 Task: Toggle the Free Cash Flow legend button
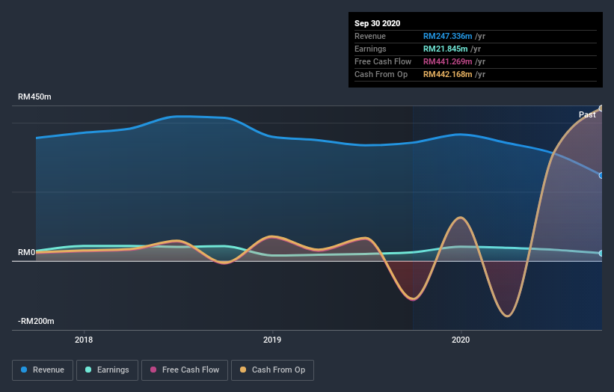[x=185, y=370]
